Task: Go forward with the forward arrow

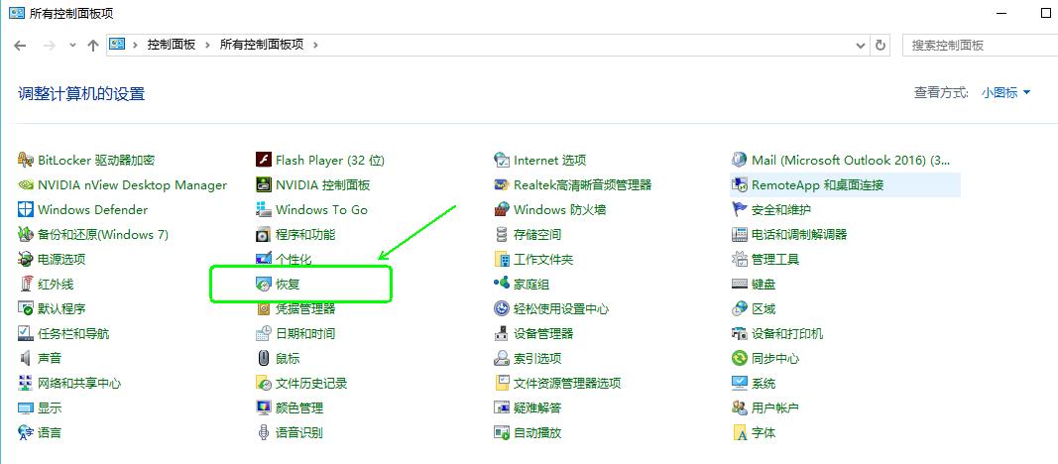Action: [x=49, y=46]
